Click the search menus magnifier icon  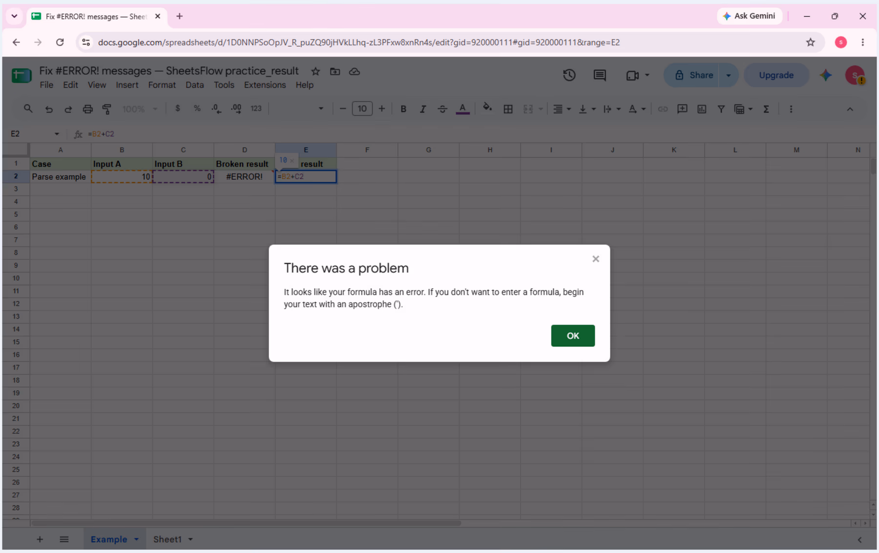28,108
